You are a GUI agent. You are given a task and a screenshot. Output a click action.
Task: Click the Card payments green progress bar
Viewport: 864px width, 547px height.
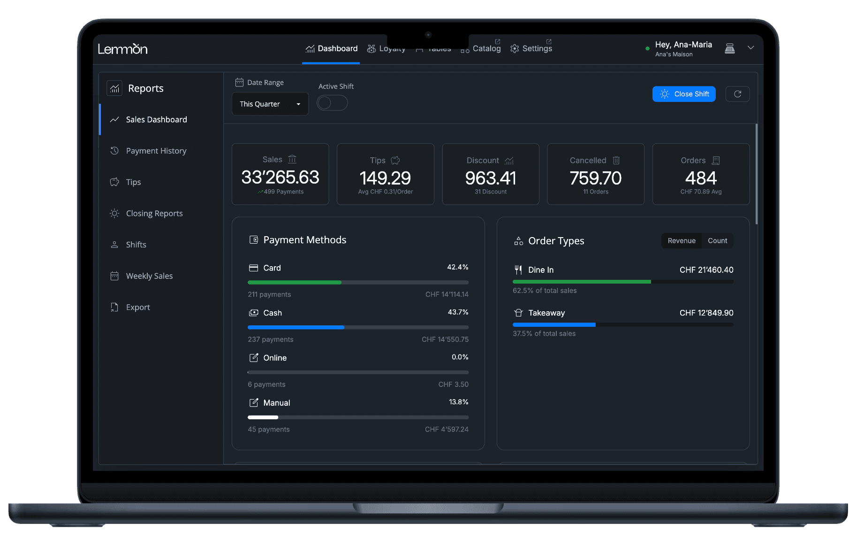pyautogui.click(x=295, y=283)
